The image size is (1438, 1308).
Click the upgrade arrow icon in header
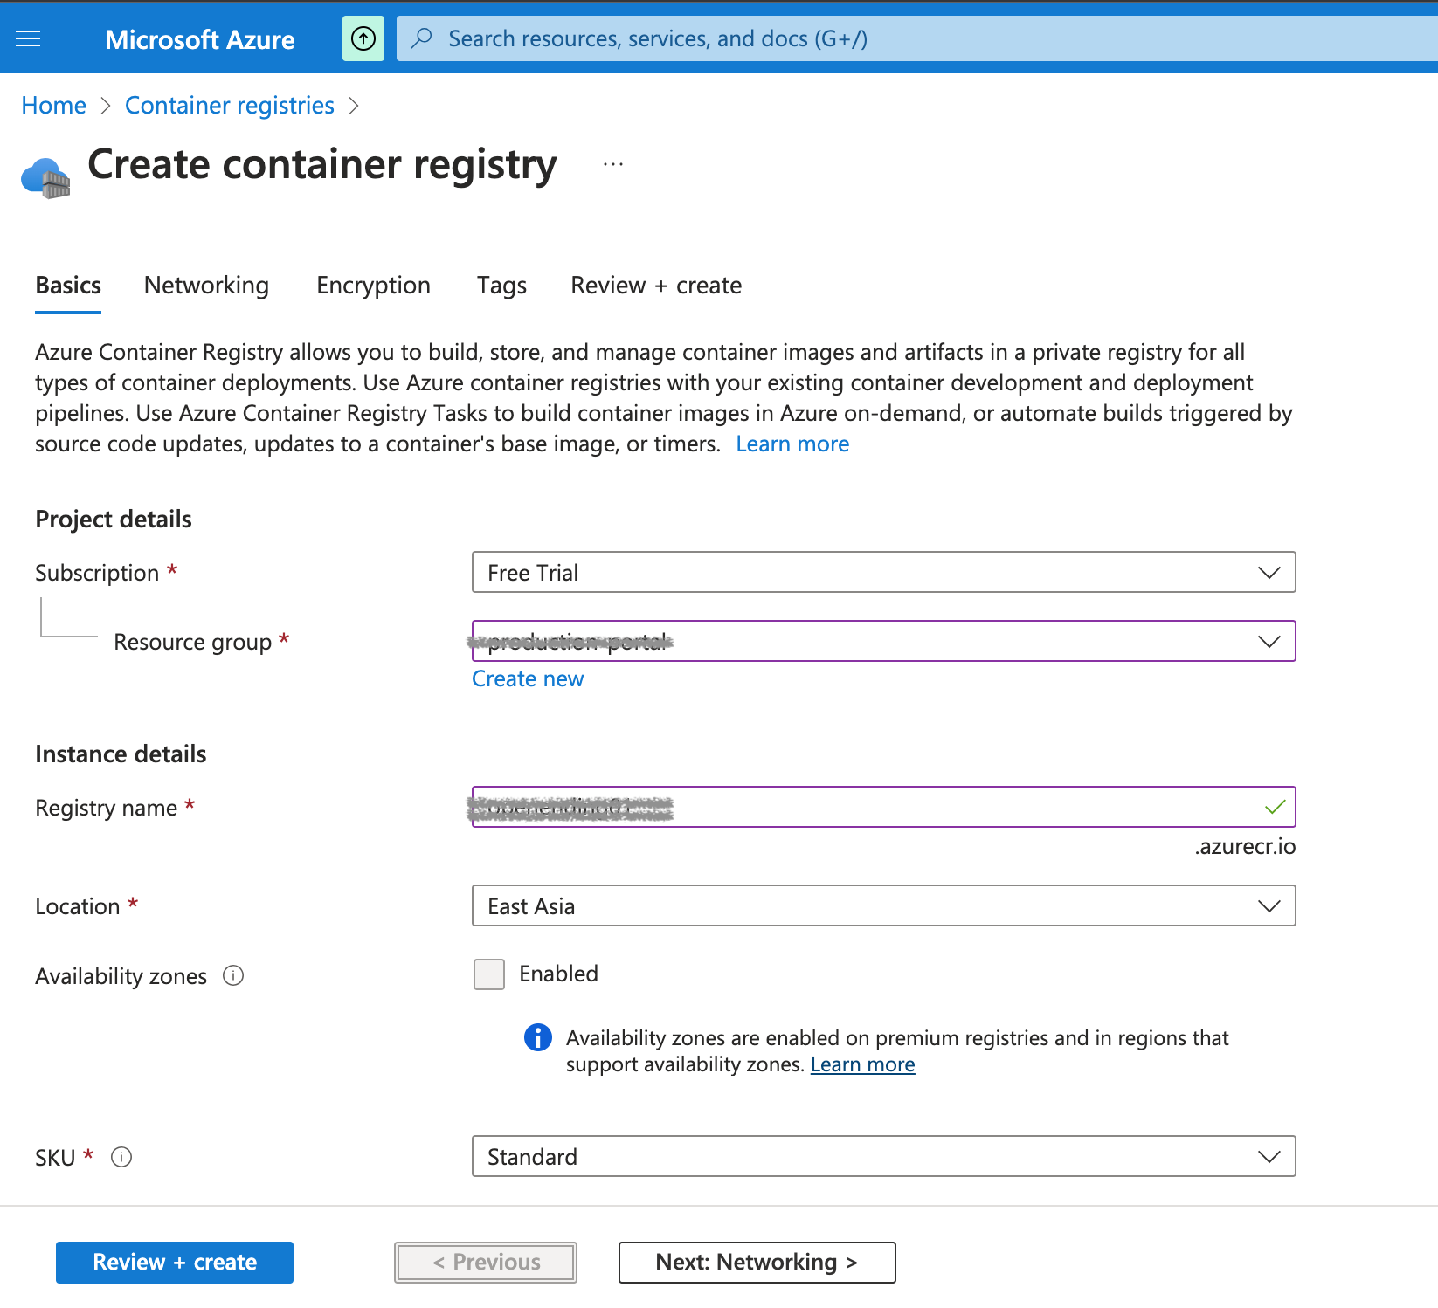point(363,38)
